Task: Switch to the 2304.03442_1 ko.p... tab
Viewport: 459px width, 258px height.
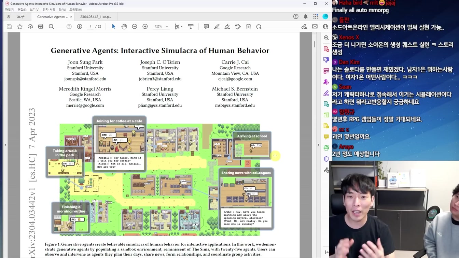Action: (x=96, y=17)
